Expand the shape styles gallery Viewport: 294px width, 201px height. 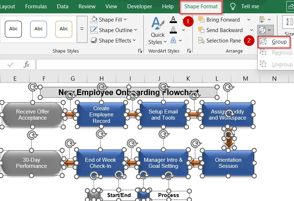point(82,29)
